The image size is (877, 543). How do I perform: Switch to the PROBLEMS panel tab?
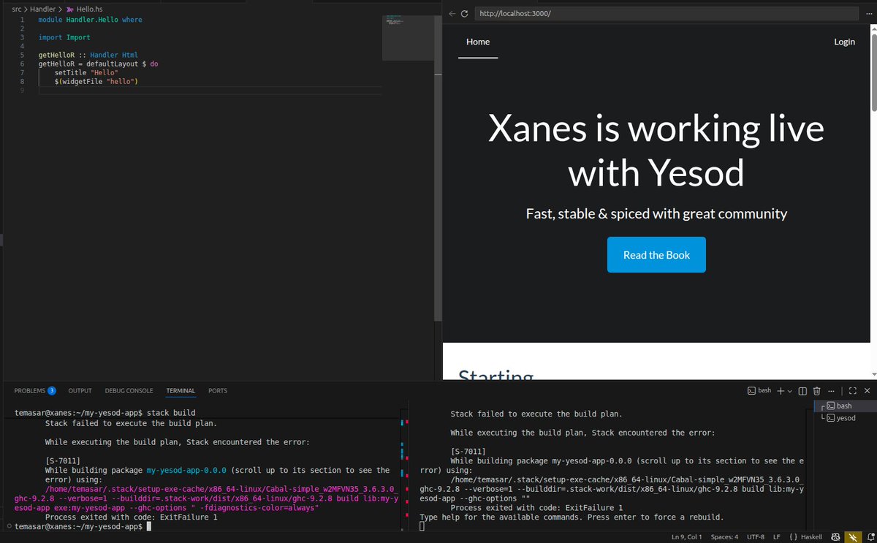coord(30,390)
